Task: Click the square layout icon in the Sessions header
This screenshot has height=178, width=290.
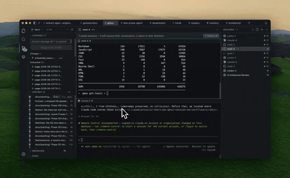Action: pyautogui.click(x=257, y=30)
